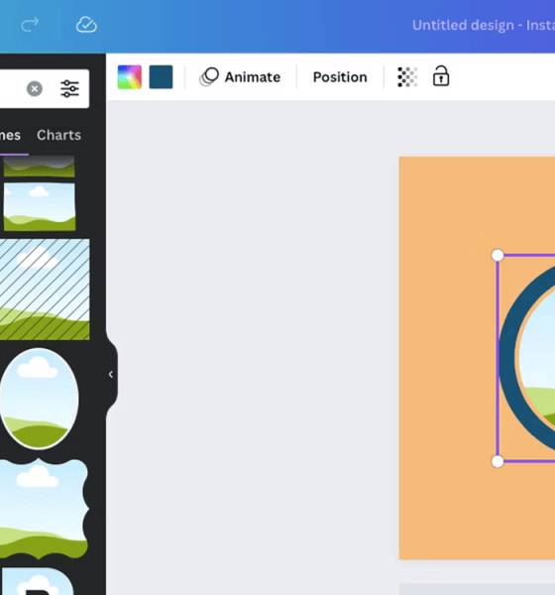Toggle the lock icon in toolbar

click(441, 76)
